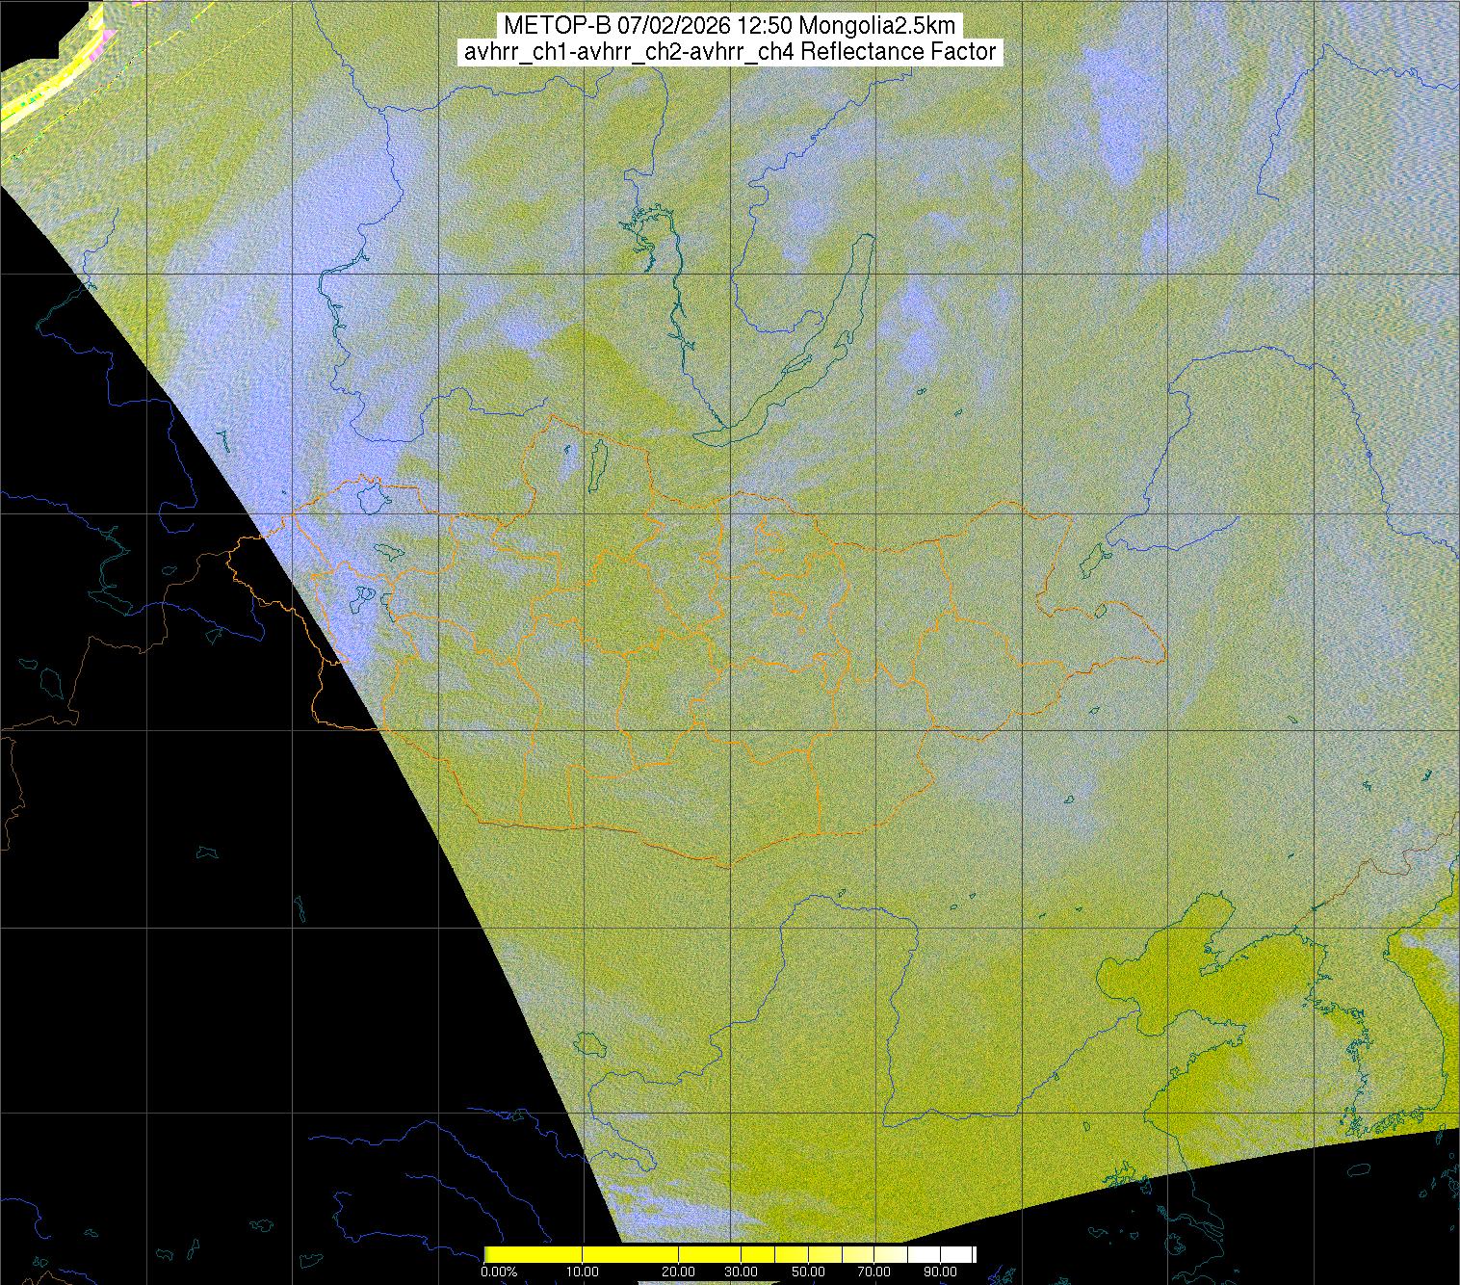This screenshot has width=1460, height=1285.
Task: Click the METOP-B 07/02/2026 12:50 title line
Action: pos(729,26)
